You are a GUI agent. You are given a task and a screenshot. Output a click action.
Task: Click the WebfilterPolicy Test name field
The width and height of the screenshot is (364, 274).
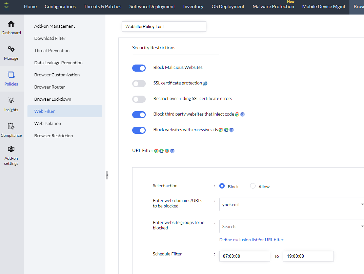point(164,26)
